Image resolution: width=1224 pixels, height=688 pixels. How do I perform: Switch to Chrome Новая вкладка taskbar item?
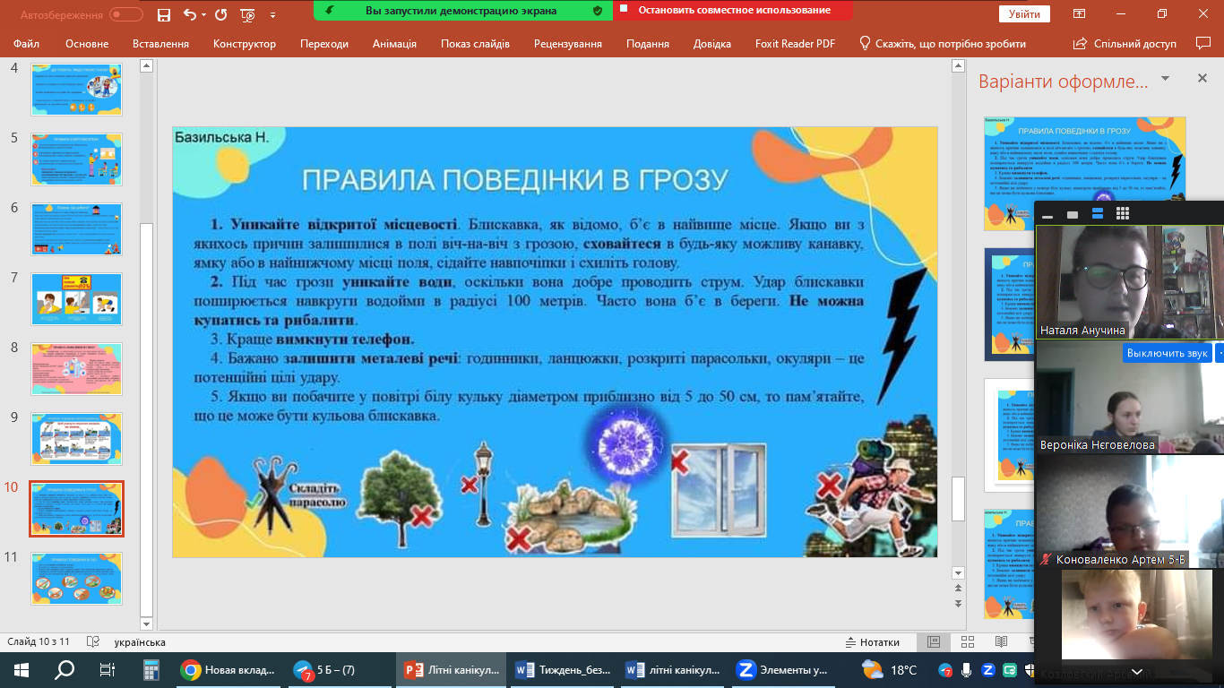click(228, 669)
